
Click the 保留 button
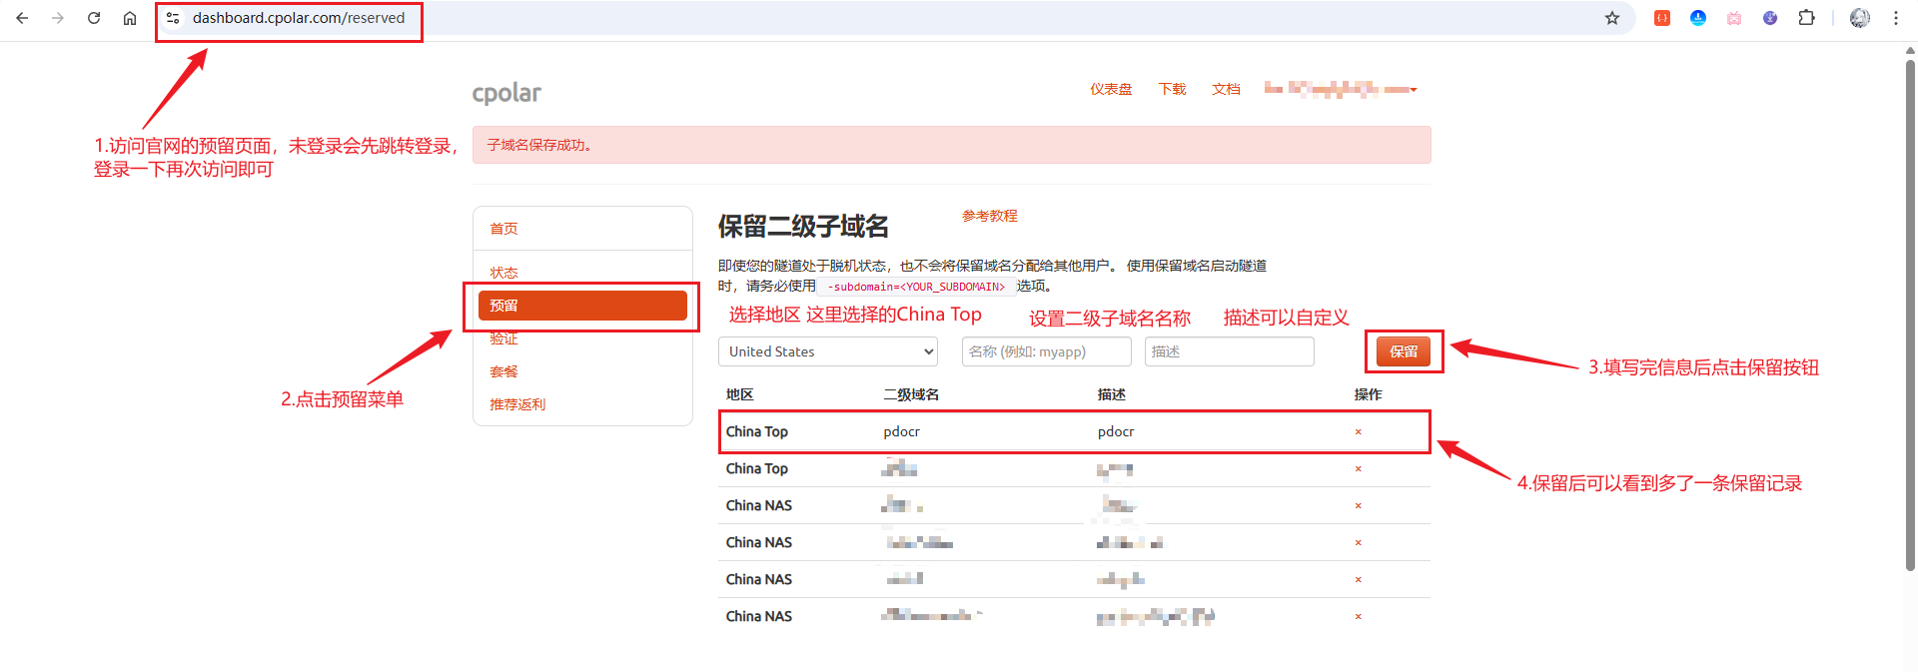point(1404,351)
